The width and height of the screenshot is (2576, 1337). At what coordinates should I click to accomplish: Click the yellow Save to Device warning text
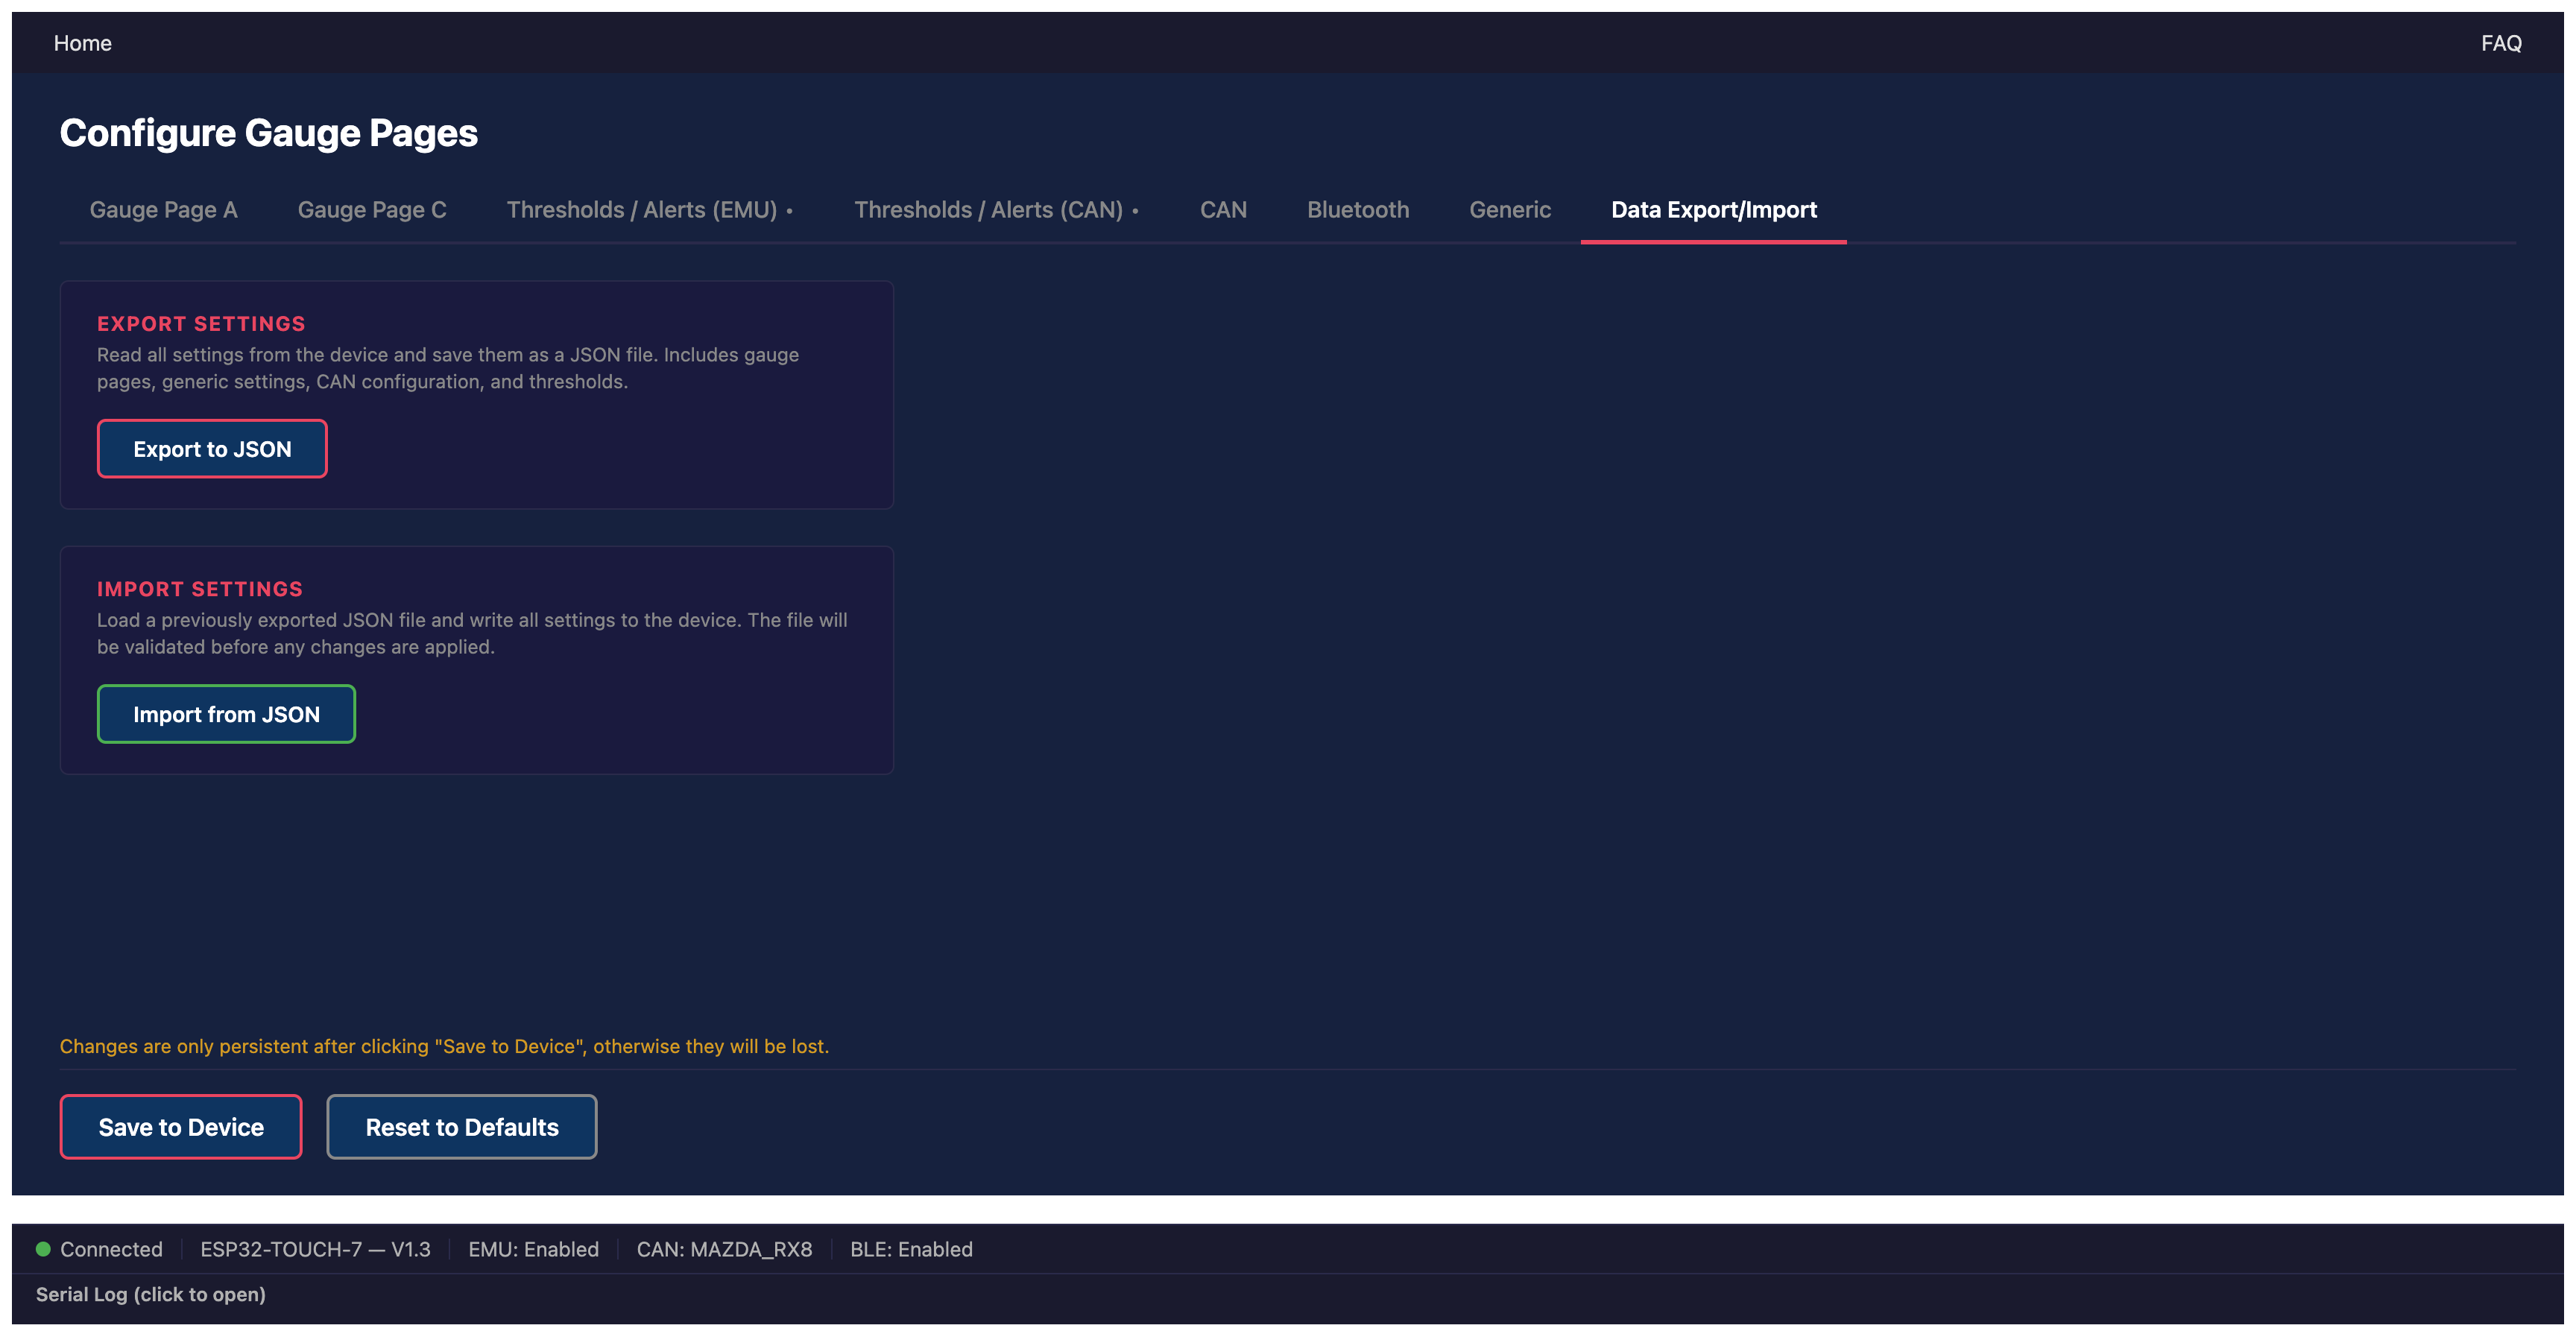point(444,1046)
